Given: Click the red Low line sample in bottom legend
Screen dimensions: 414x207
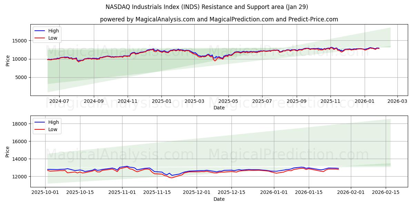Looking at the screenshot, I should pyautogui.click(x=40, y=129).
